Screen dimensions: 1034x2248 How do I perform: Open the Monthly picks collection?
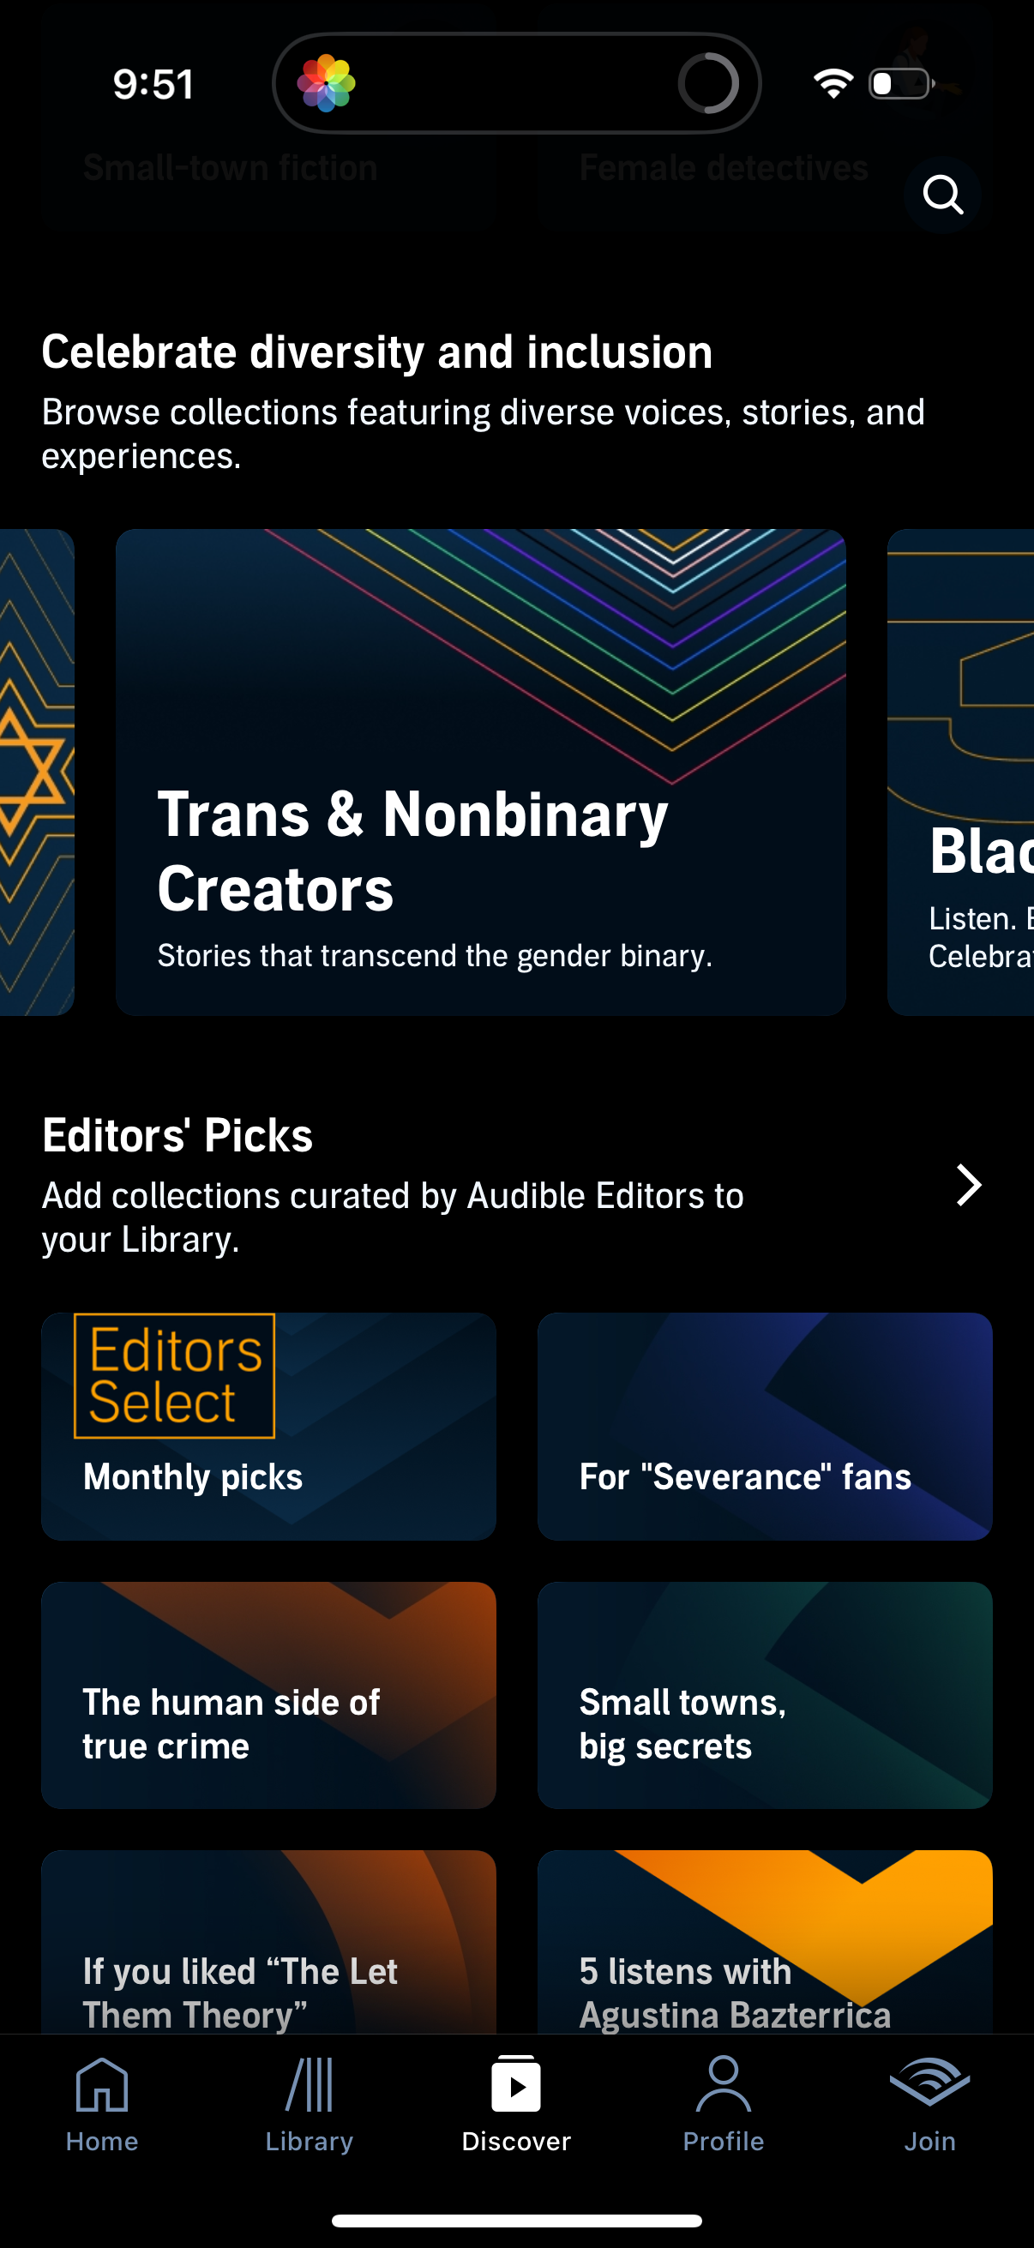267,1426
